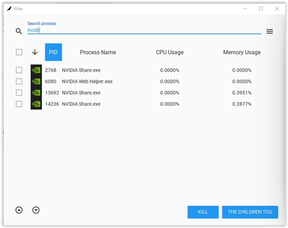The width and height of the screenshot is (288, 228).
Task: Click NVIDIA icon for PID 2768
Action: pyautogui.click(x=36, y=70)
